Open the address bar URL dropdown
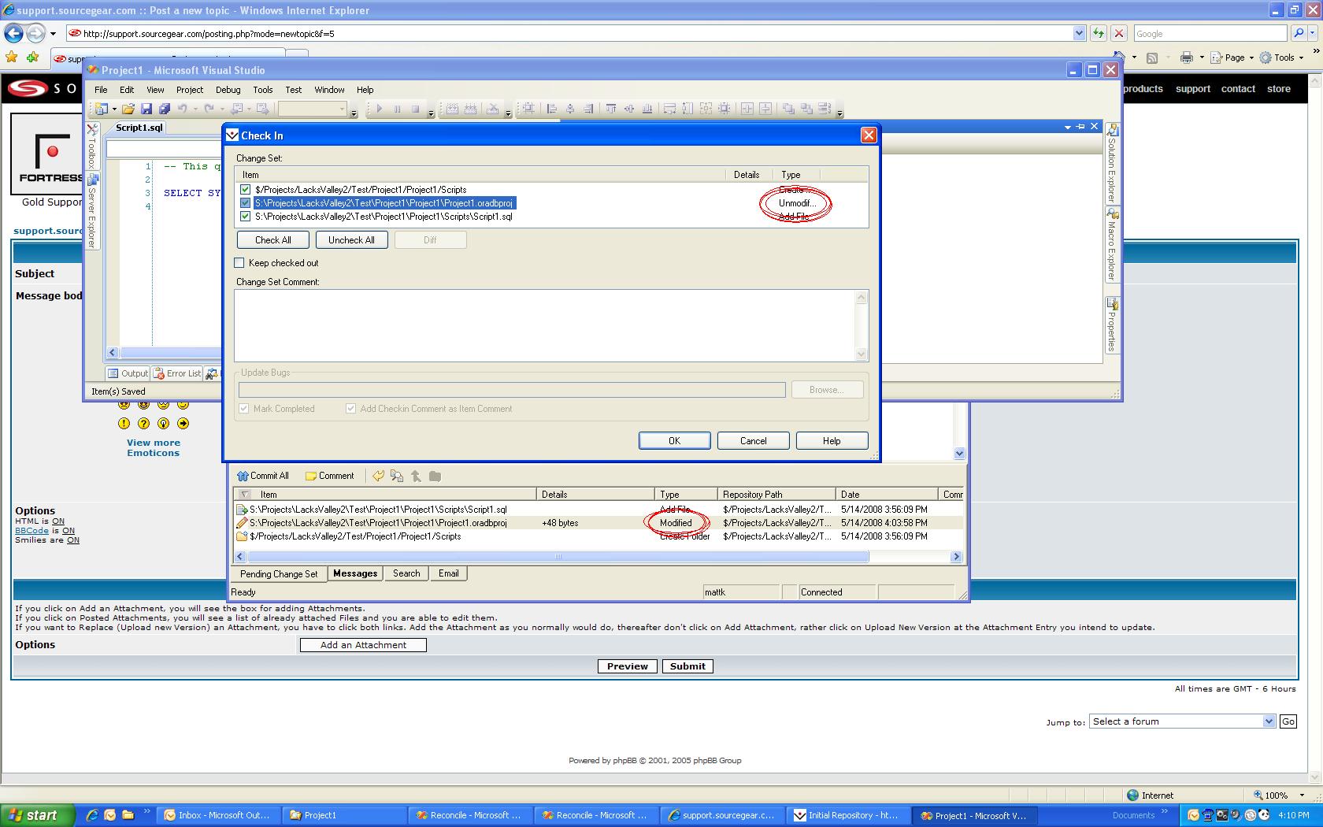The height and width of the screenshot is (827, 1323). [1079, 33]
